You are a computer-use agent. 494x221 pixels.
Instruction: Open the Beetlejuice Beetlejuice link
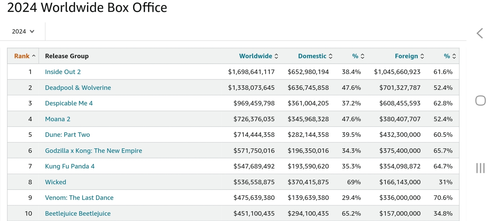coord(78,214)
